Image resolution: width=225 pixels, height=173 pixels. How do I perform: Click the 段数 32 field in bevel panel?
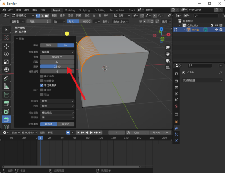coord(57,62)
